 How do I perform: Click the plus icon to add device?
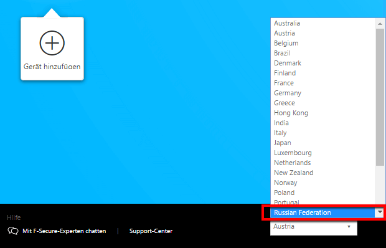(52, 43)
